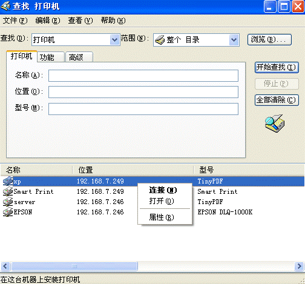Image resolution: width=305 pixels, height=284 pixels.
Task: Click the search animation icon below 全部清除
Action: click(275, 124)
